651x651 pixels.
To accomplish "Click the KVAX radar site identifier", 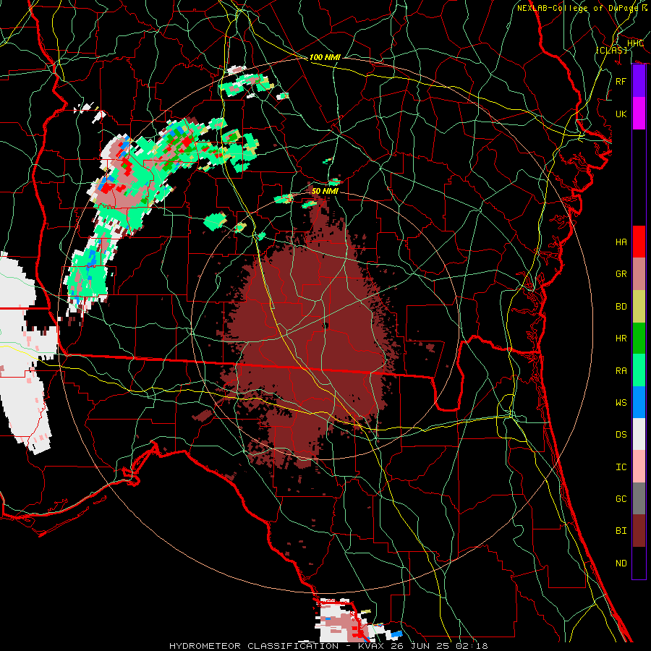I will tap(372, 646).
